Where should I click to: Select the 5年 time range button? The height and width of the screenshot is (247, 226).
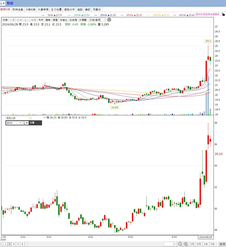coord(213,244)
